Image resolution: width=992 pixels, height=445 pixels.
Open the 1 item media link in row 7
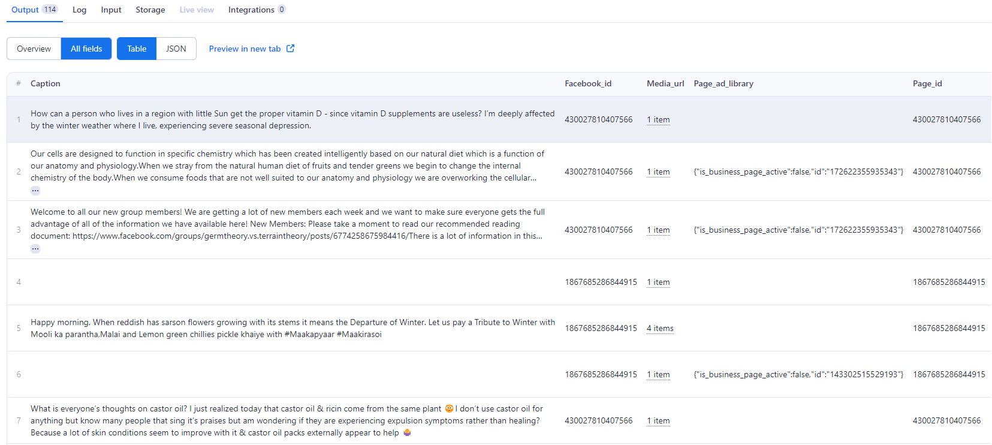[658, 420]
